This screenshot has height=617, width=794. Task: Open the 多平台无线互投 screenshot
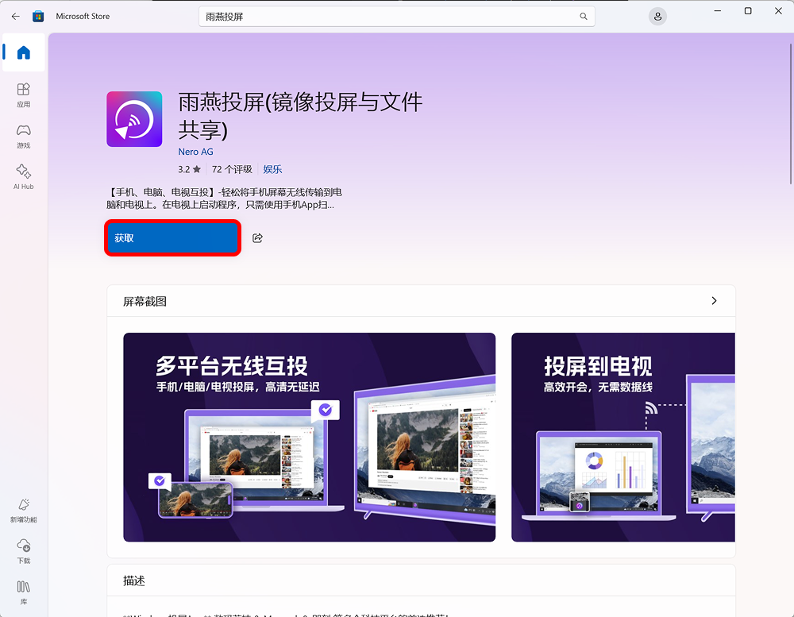point(310,438)
